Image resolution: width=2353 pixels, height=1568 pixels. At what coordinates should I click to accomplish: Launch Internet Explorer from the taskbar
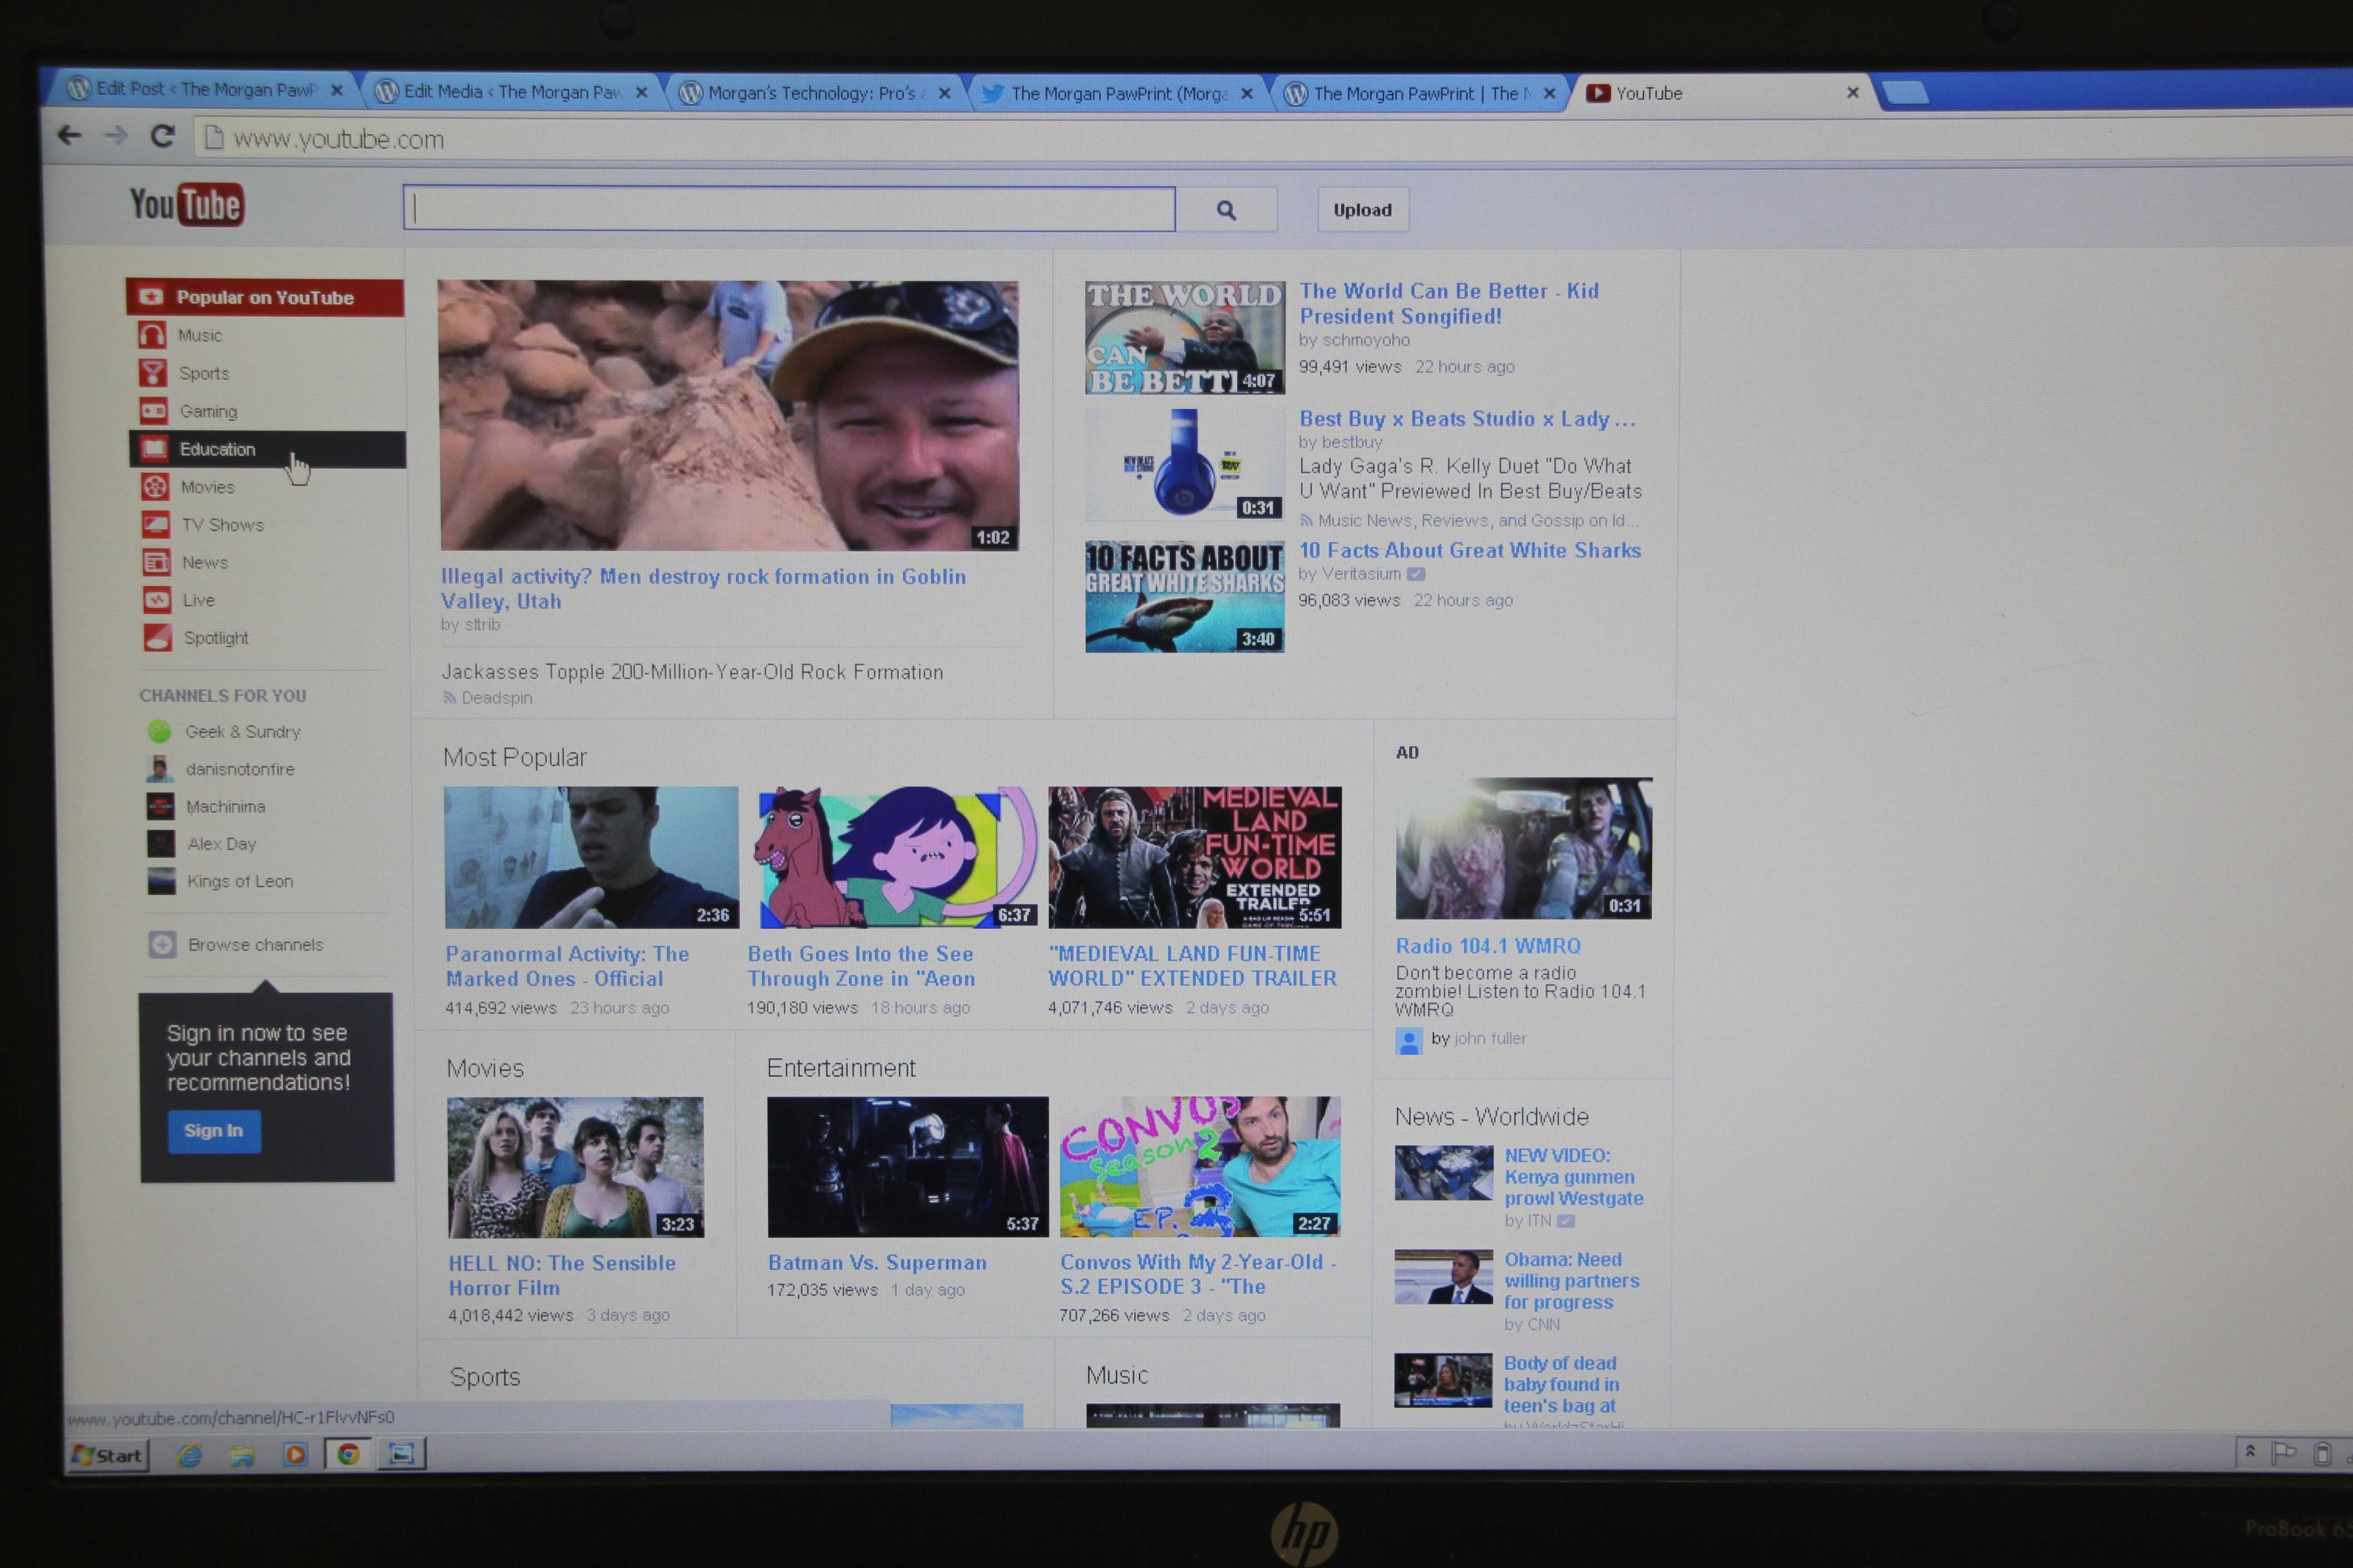coord(190,1455)
